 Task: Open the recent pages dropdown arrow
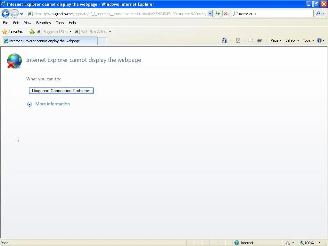pyautogui.click(x=21, y=14)
